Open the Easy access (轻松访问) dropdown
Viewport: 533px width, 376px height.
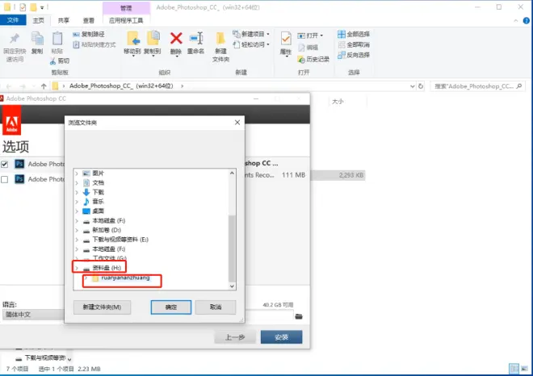point(251,44)
